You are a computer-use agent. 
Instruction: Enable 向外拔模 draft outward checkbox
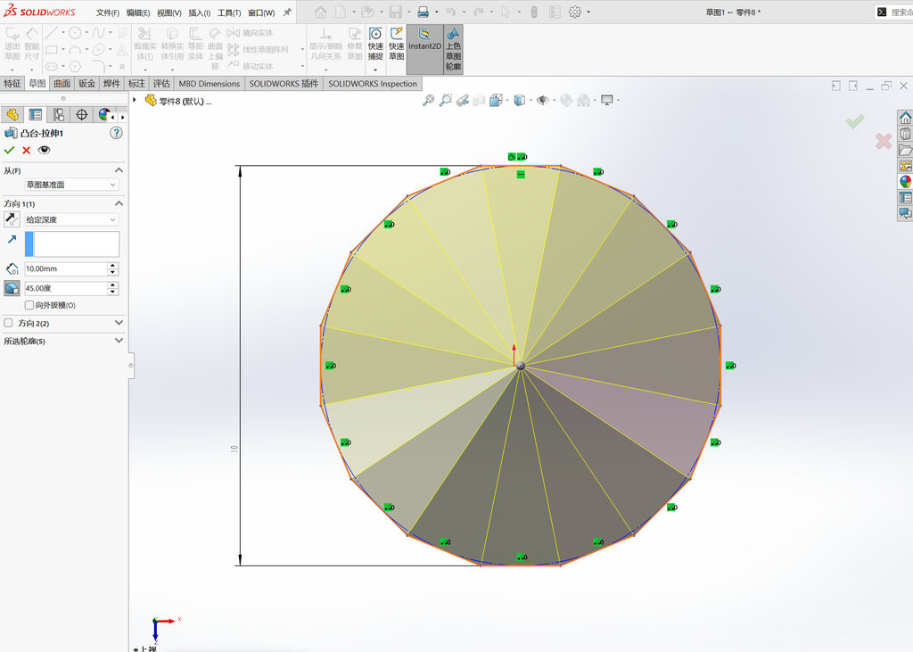(29, 305)
